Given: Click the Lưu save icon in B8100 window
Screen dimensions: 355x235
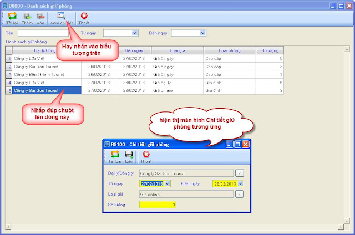Looking at the screenshot, I should (129, 155).
